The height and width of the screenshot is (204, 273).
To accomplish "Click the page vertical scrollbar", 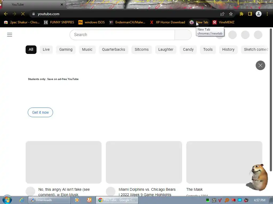I will pyautogui.click(x=271, y=100).
